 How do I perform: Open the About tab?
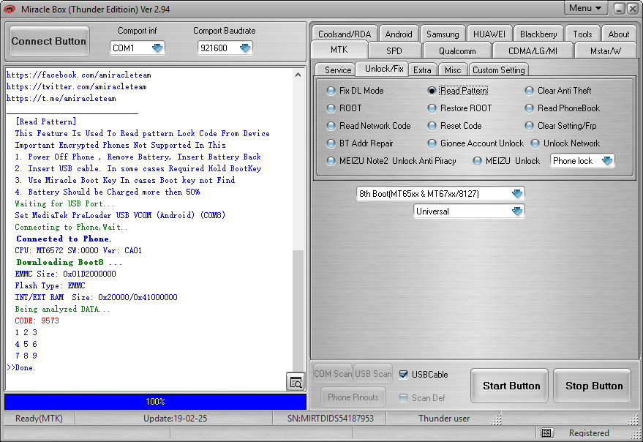[618, 34]
